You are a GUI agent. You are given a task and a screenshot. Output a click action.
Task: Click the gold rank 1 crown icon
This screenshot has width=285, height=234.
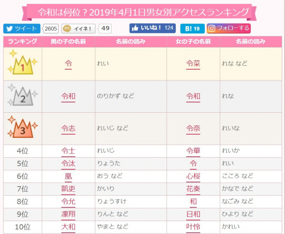[22, 64]
